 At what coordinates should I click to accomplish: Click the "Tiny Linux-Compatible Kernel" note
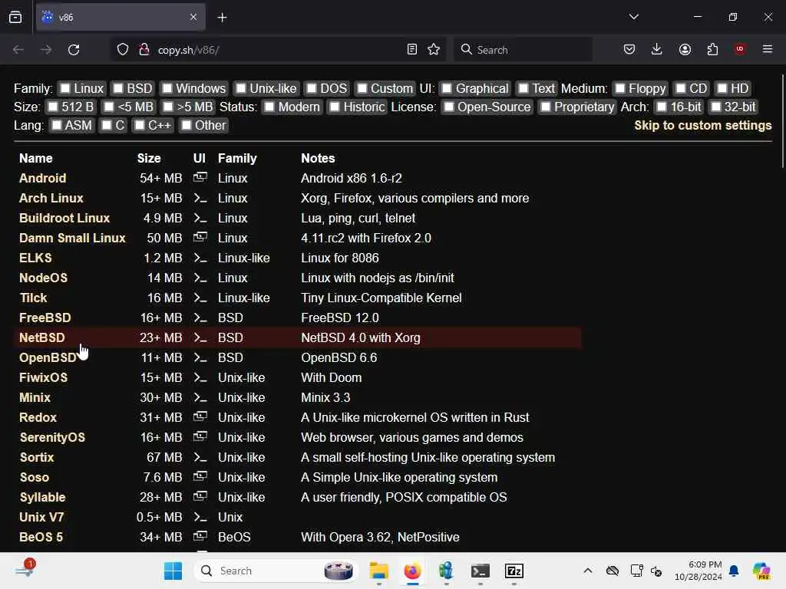coord(381,298)
